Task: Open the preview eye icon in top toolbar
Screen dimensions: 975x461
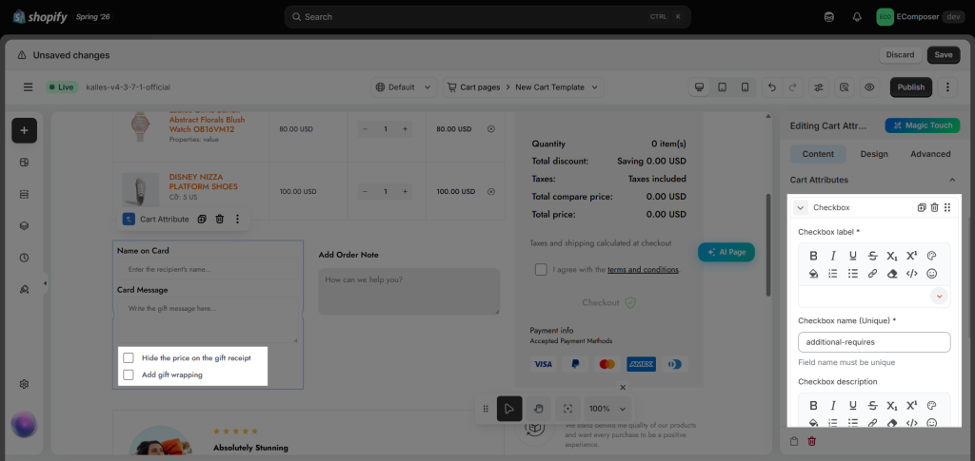Action: [869, 87]
